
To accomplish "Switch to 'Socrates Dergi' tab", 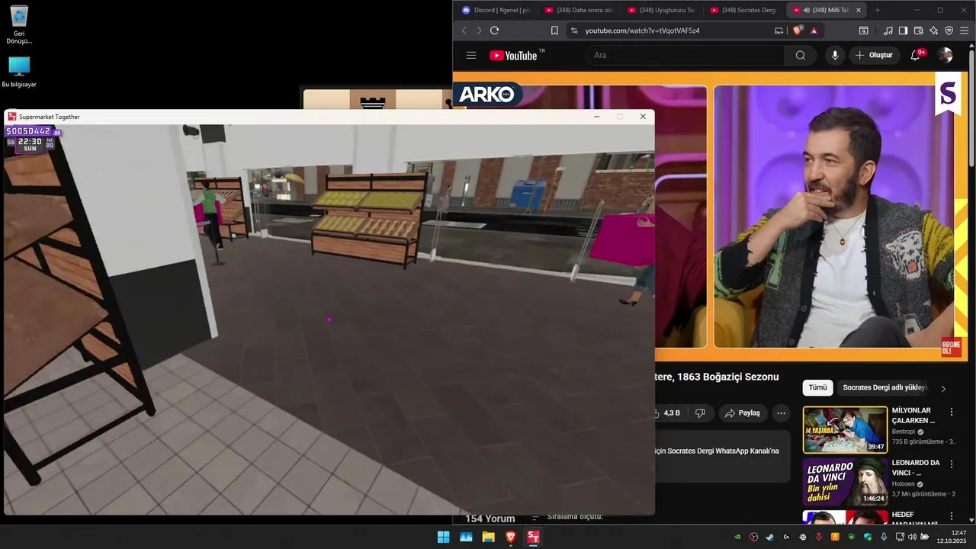I will pos(743,10).
